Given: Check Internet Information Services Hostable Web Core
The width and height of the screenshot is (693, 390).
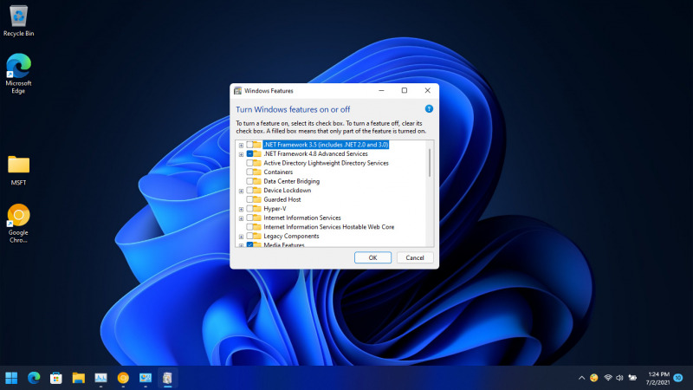Looking at the screenshot, I should pyautogui.click(x=249, y=227).
